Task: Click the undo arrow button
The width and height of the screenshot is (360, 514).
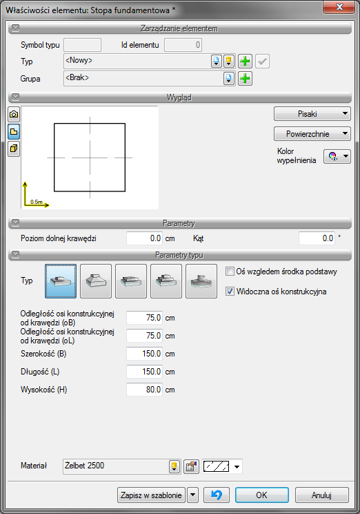Action: (x=217, y=495)
